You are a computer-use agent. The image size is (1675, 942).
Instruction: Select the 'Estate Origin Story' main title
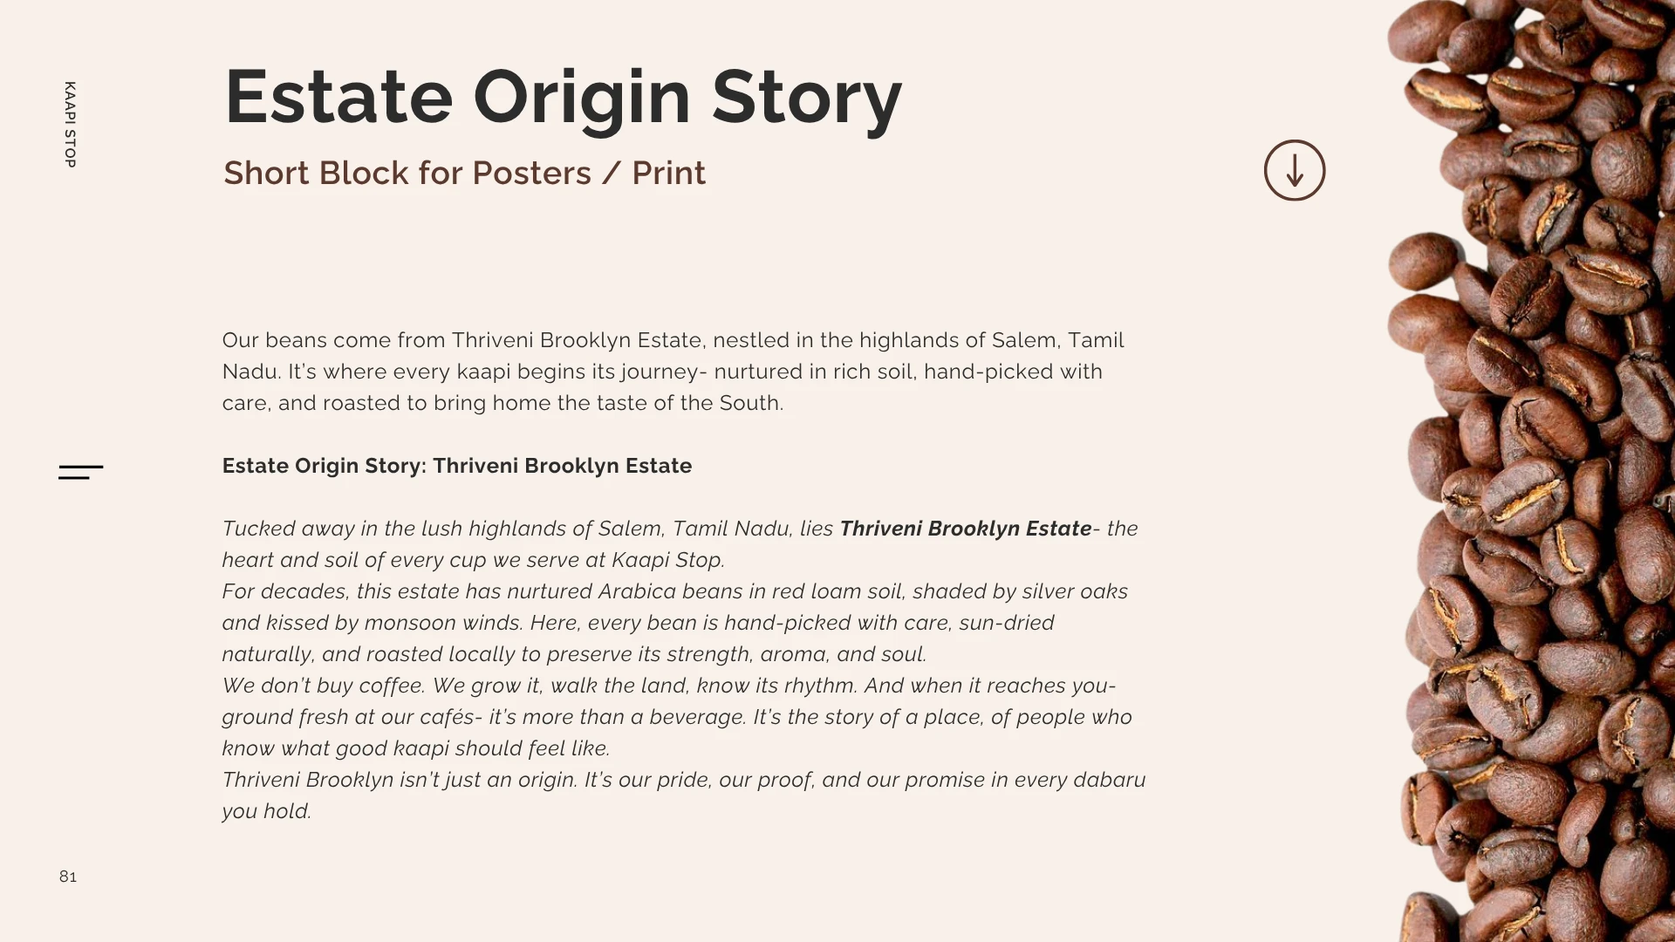563,97
